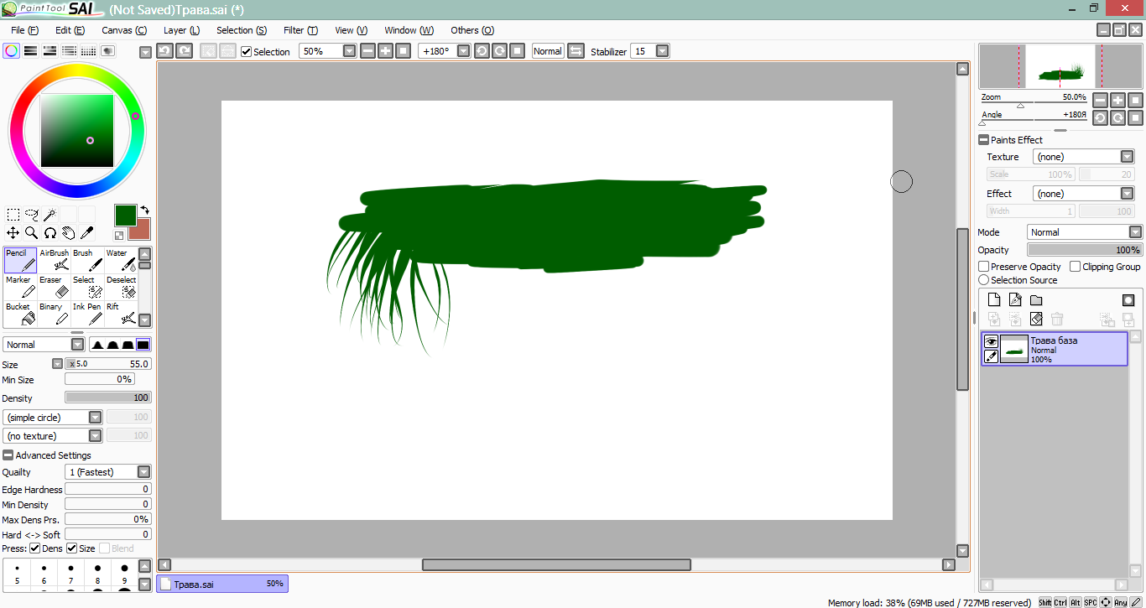Select the Marker tool

(21, 287)
